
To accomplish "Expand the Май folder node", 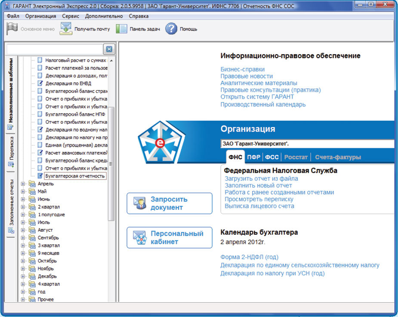I will click(23, 192).
